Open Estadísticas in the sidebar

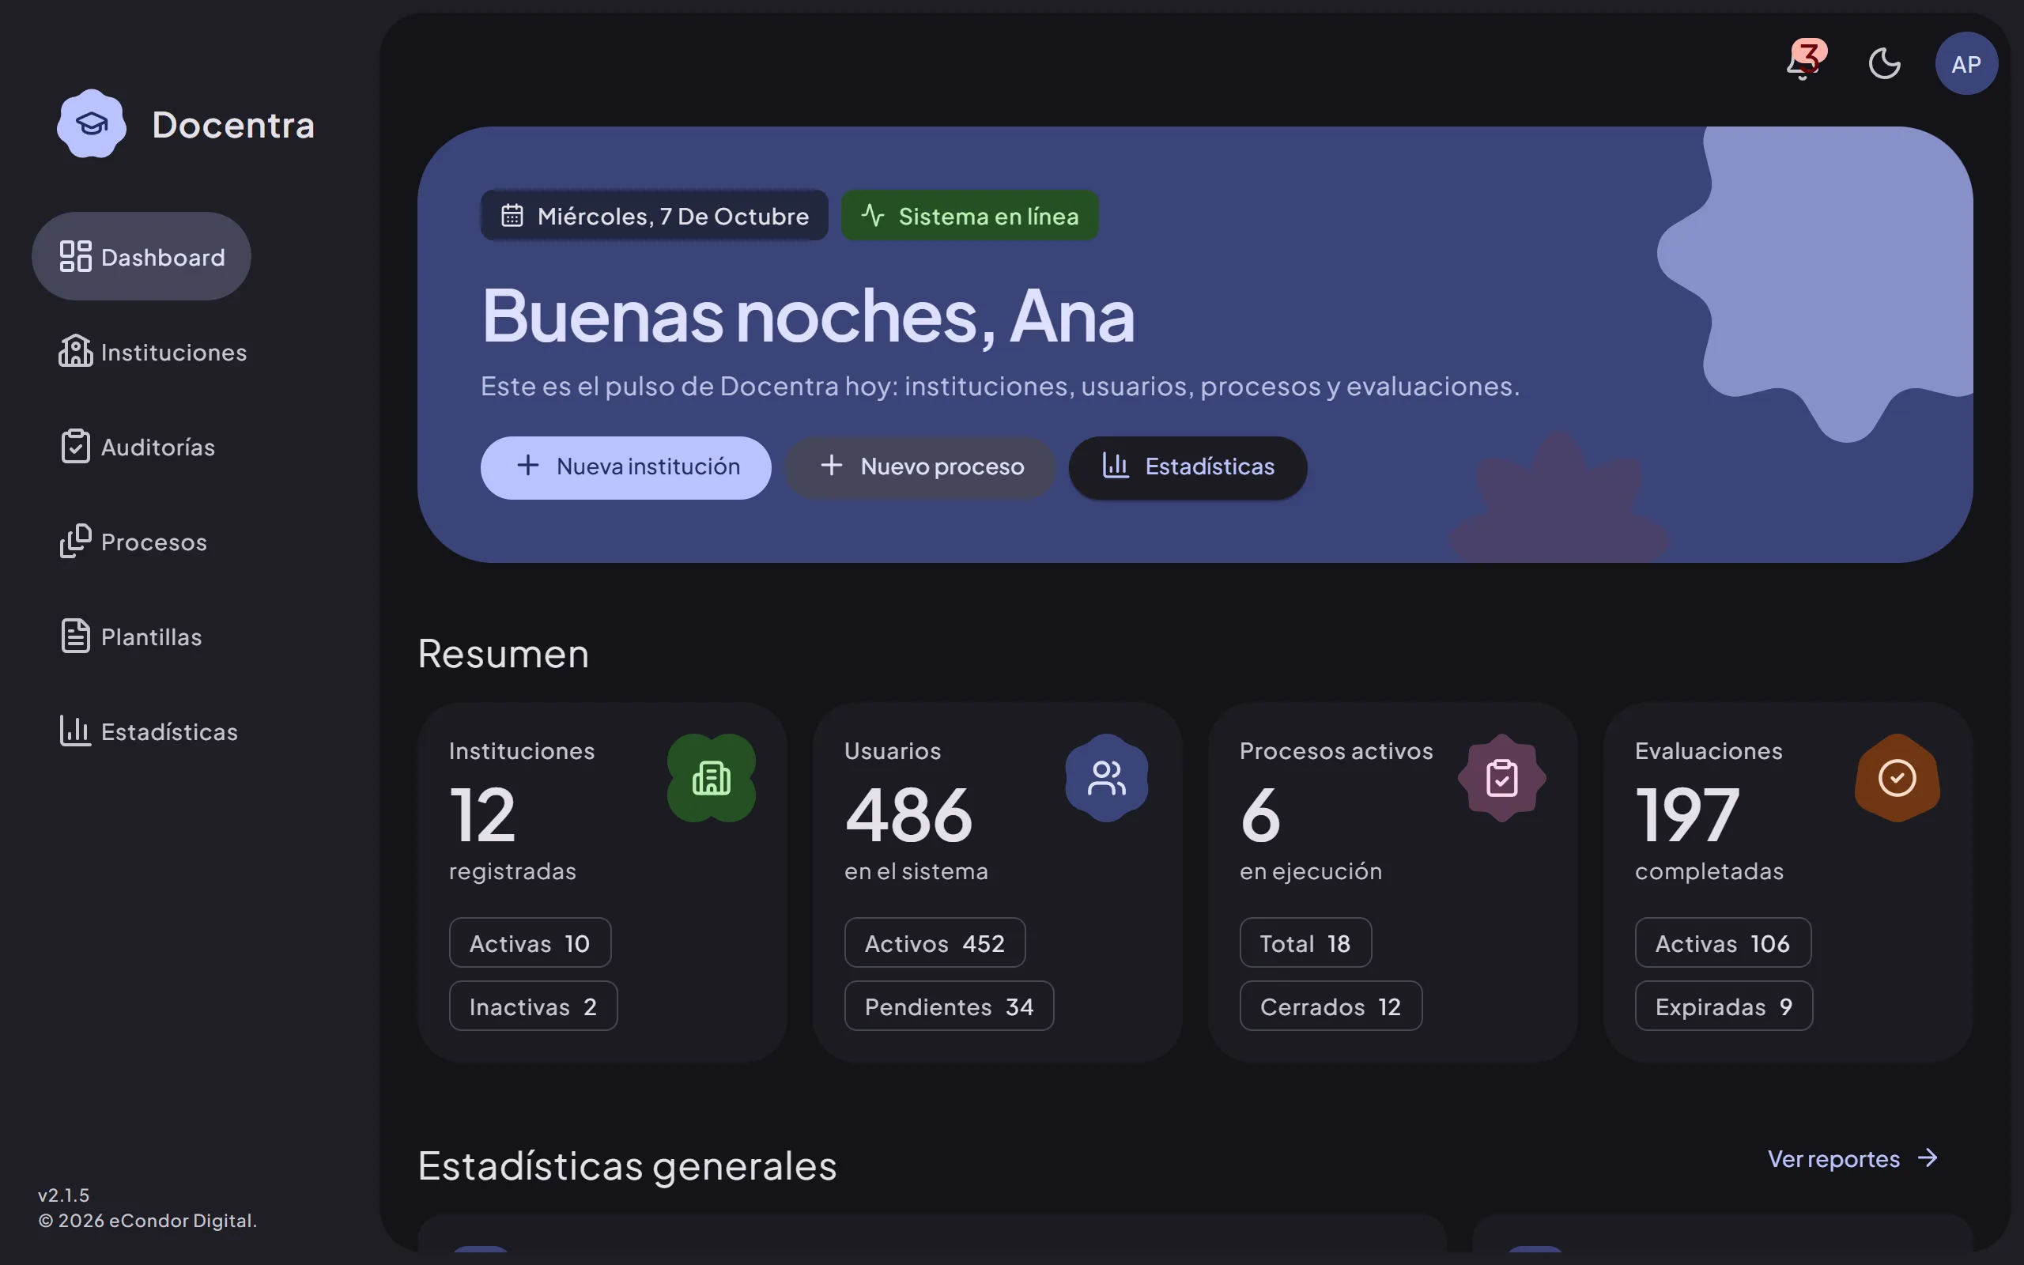click(x=148, y=731)
